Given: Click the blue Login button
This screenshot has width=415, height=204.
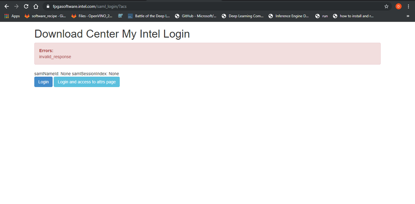Looking at the screenshot, I should (43, 82).
